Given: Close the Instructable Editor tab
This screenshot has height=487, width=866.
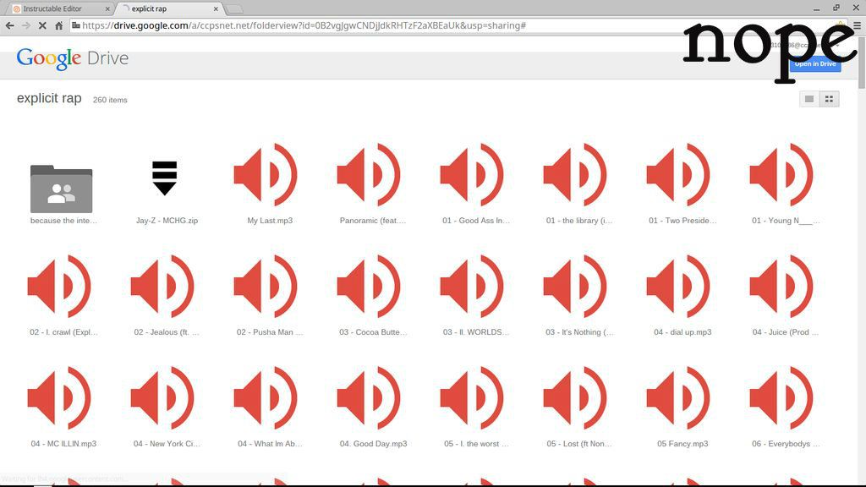Looking at the screenshot, I should [107, 8].
